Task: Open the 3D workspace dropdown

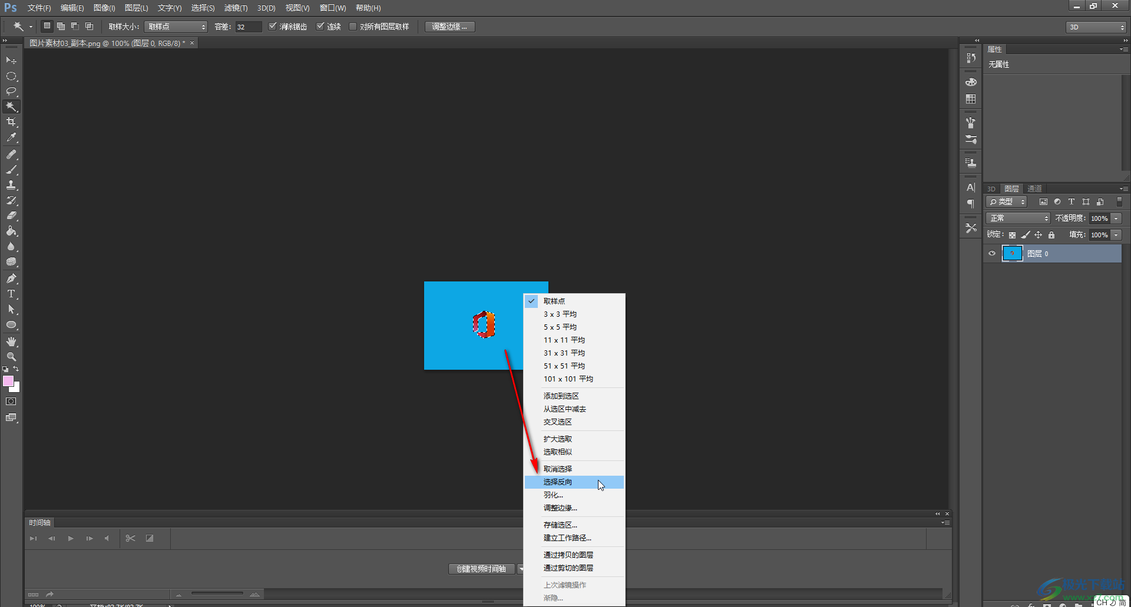Action: click(1096, 27)
